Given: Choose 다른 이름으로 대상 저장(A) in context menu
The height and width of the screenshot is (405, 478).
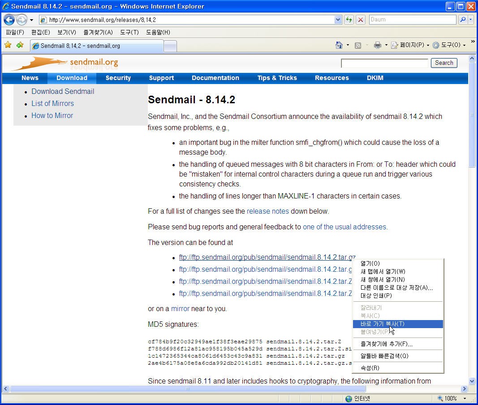Looking at the screenshot, I should (398, 287).
